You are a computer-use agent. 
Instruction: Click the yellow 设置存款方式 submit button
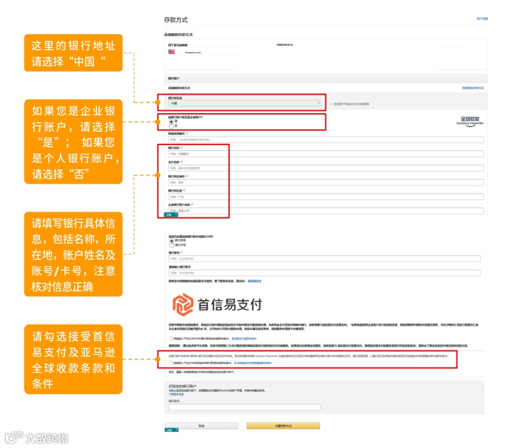click(283, 426)
